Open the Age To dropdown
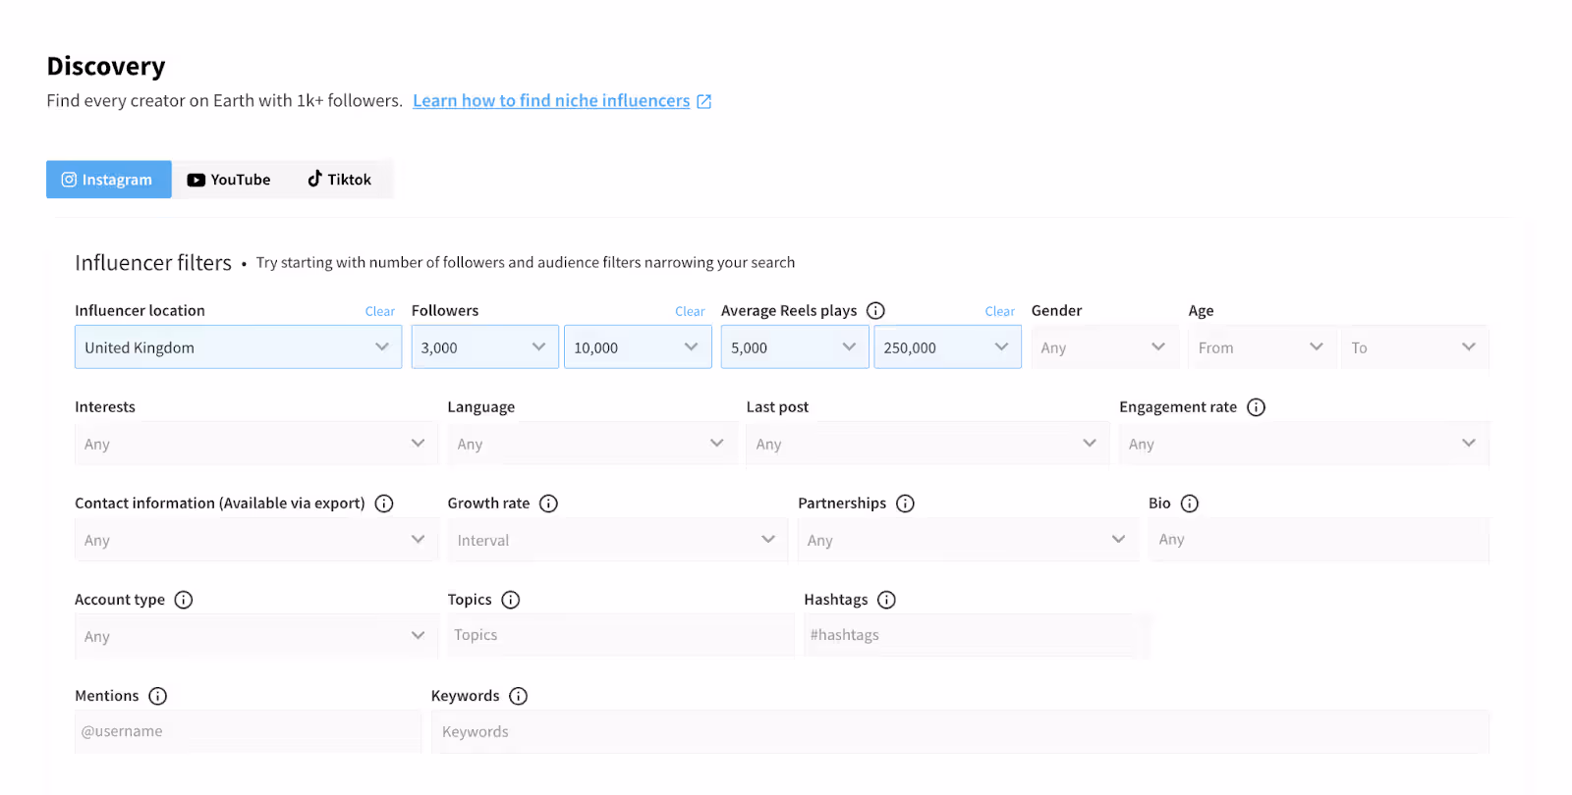The width and height of the screenshot is (1572, 795). tap(1415, 347)
